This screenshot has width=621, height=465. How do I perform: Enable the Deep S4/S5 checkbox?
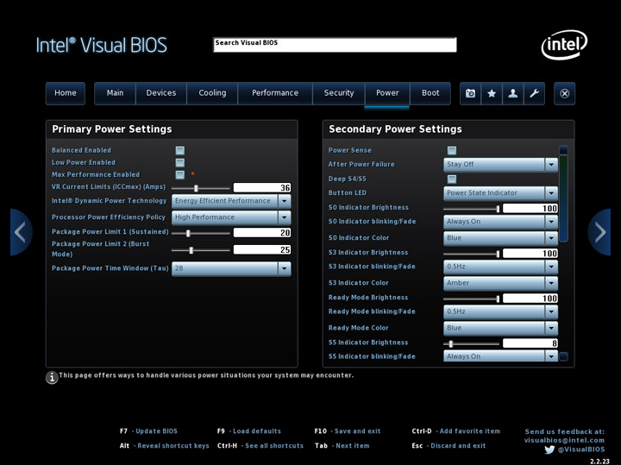click(451, 179)
